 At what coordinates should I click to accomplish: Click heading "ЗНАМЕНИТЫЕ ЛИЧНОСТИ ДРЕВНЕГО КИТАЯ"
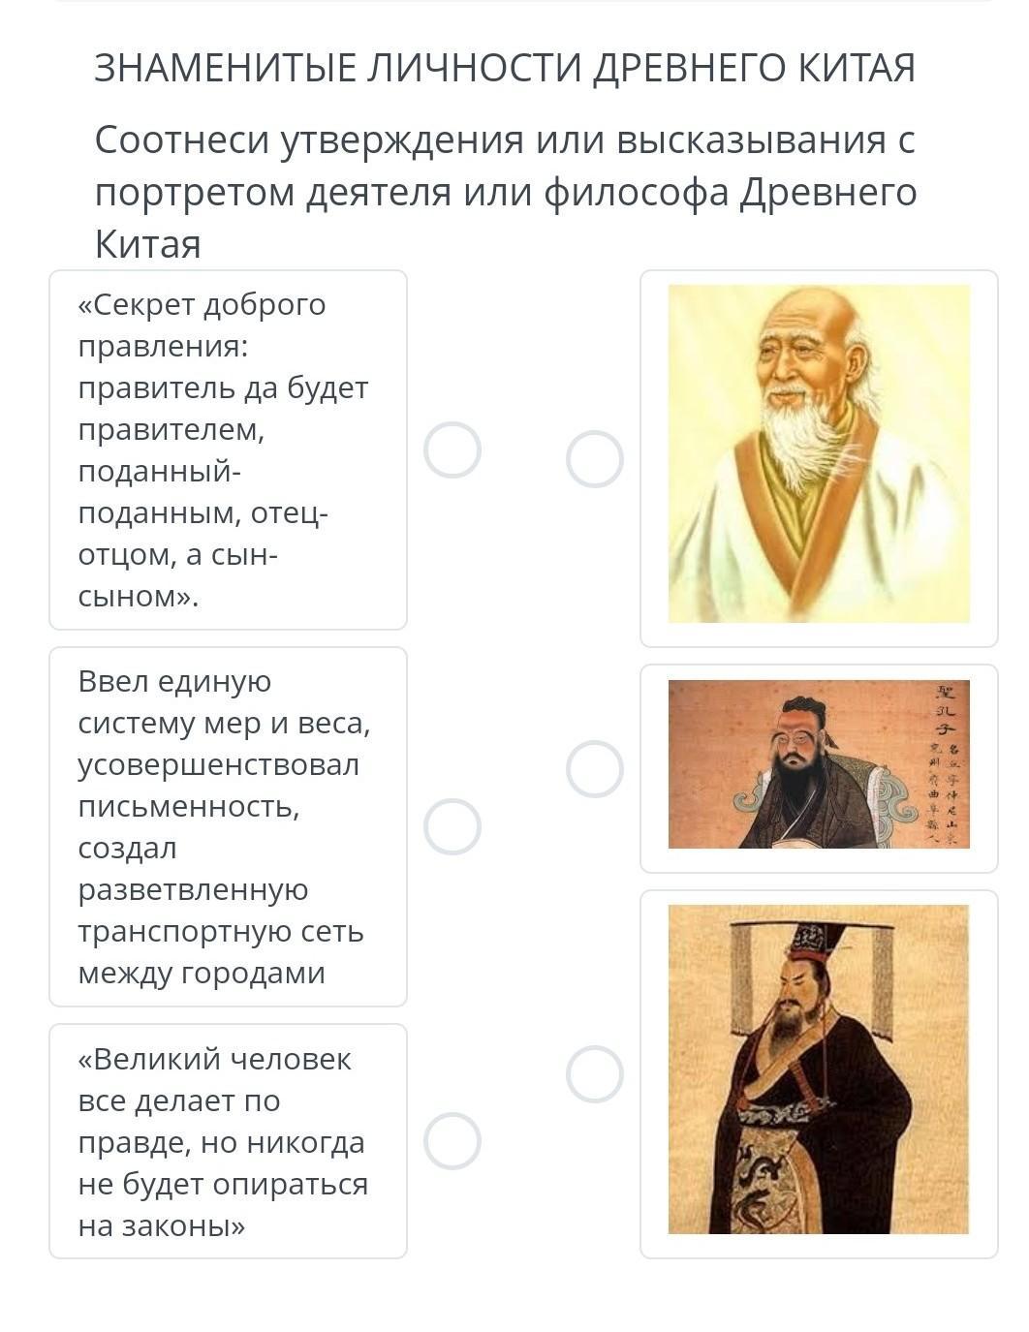point(504,69)
